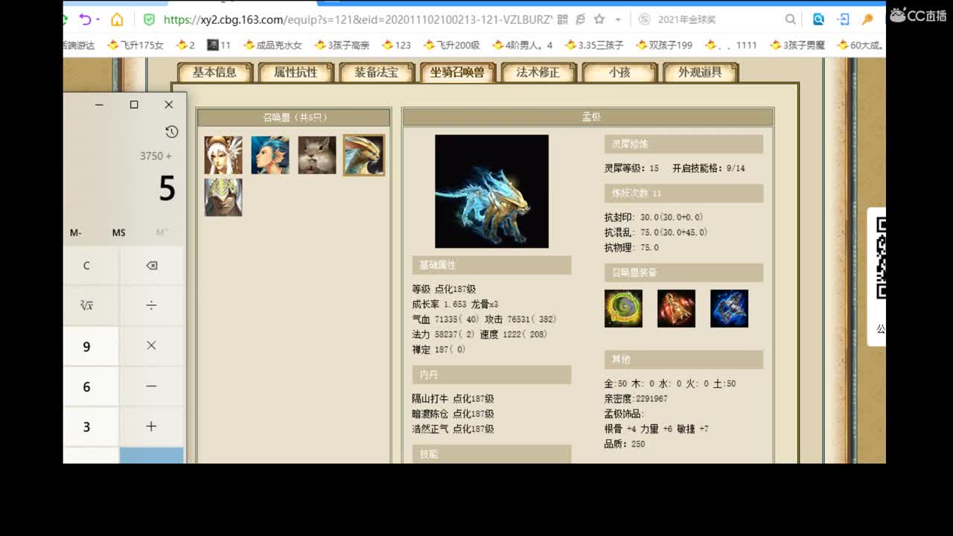Select the white-haired summon portrait
Viewport: 953px width, 536px height.
click(x=223, y=155)
